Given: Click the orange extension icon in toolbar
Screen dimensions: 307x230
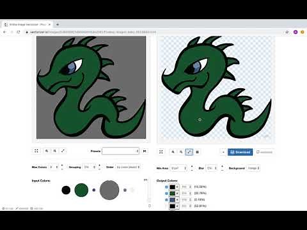Looking at the screenshot, I should 303,32.
